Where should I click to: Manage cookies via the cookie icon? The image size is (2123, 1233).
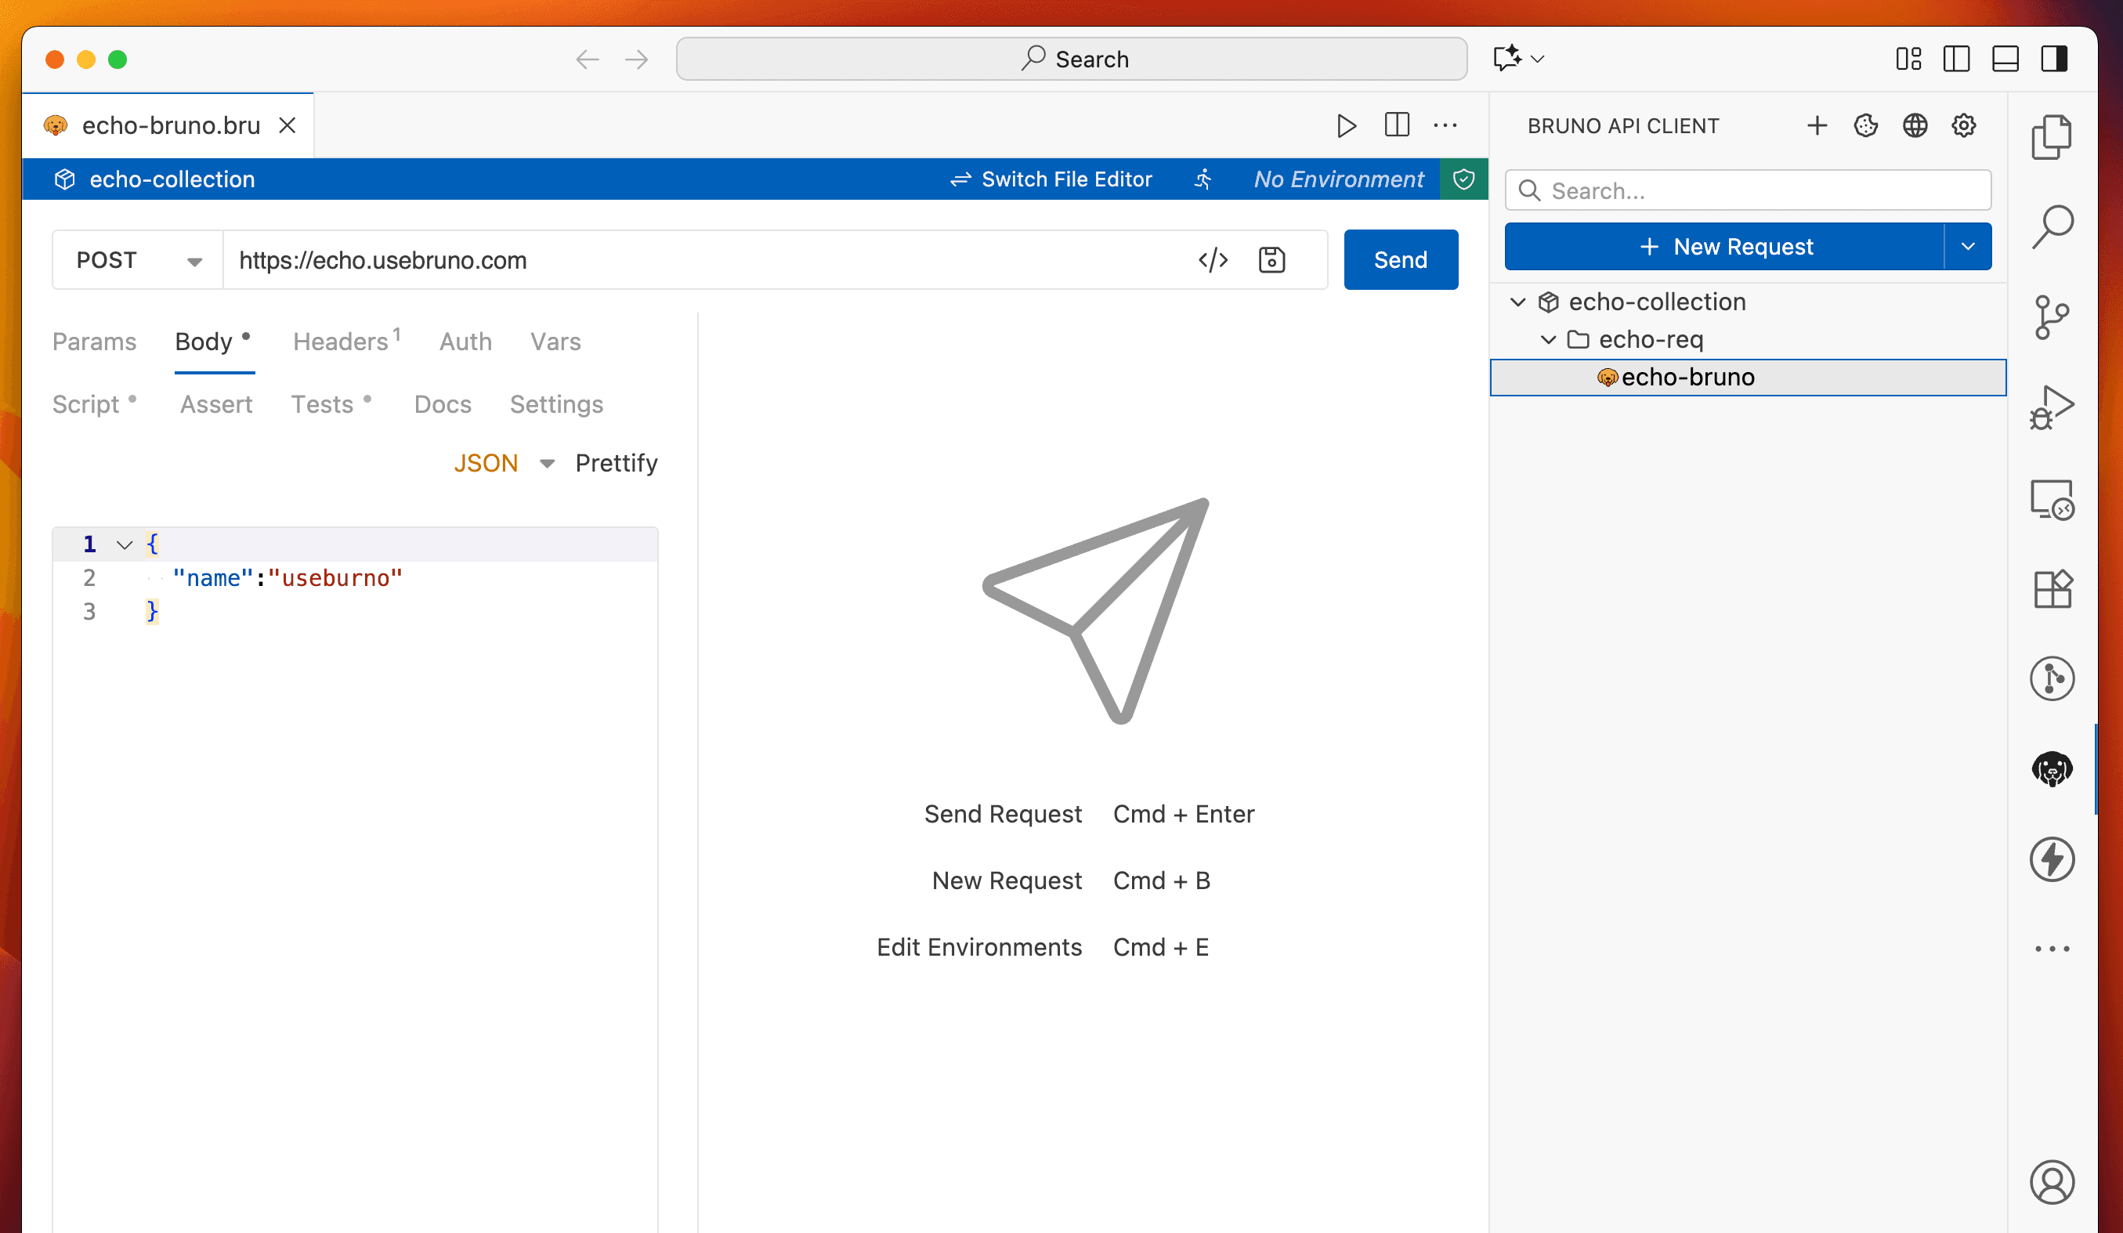coord(1865,125)
